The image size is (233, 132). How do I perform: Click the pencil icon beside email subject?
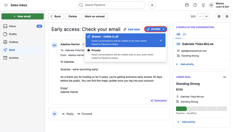[125, 30]
